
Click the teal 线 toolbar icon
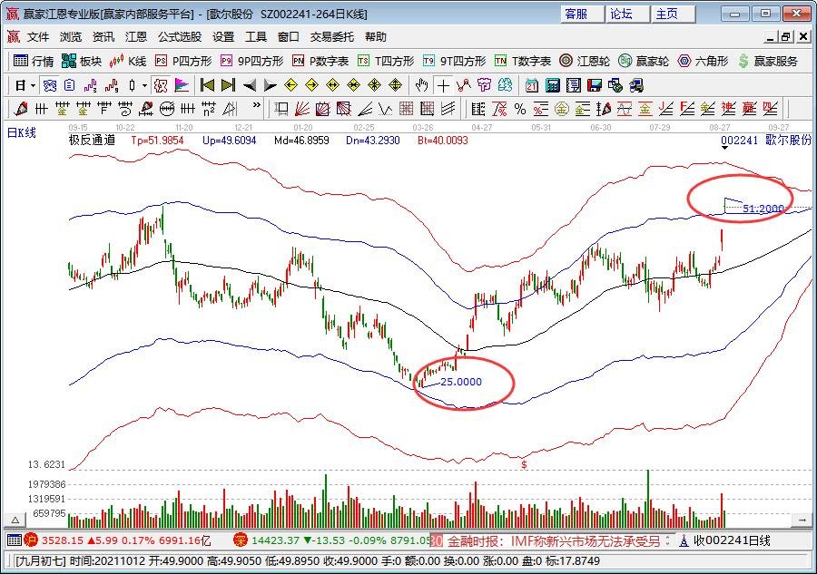tap(505, 85)
